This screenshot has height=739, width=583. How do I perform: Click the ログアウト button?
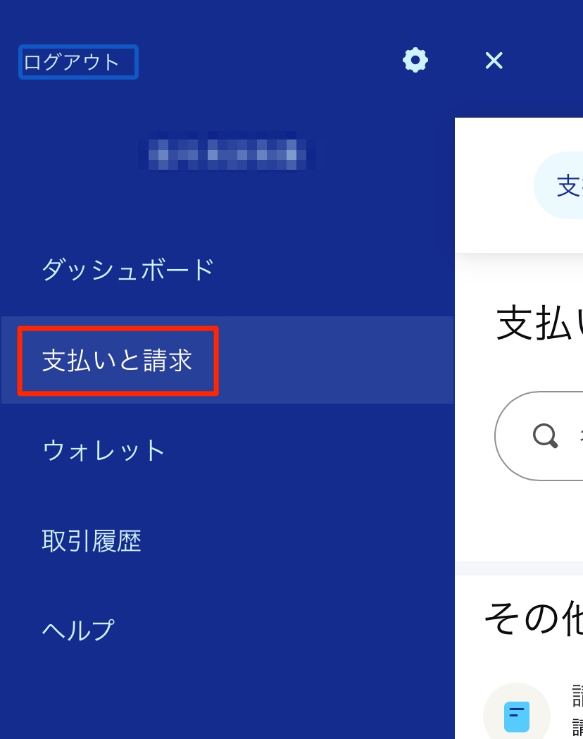[78, 62]
